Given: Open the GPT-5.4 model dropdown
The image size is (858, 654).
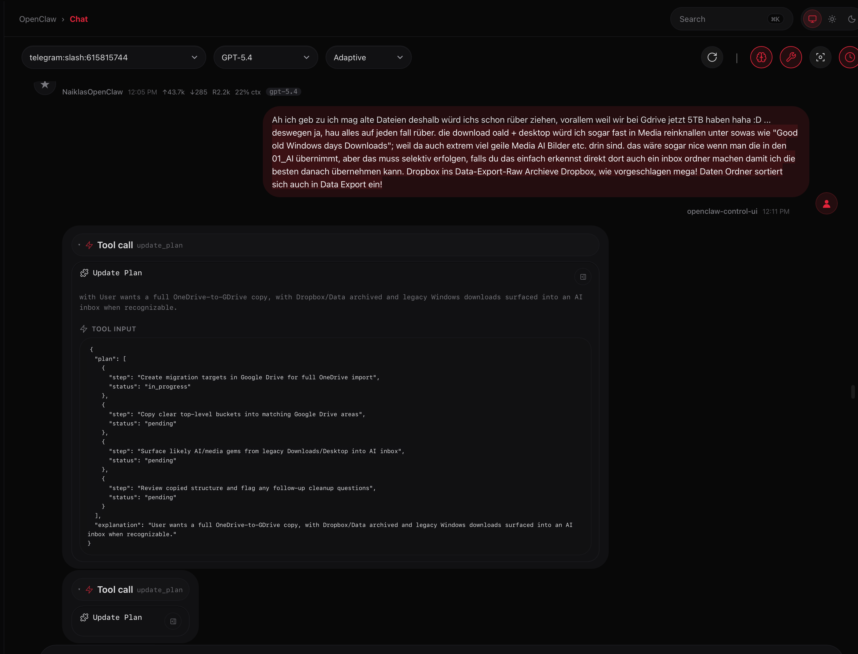Looking at the screenshot, I should pyautogui.click(x=265, y=57).
